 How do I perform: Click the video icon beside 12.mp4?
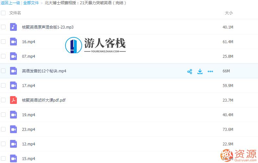(x=13, y=144)
